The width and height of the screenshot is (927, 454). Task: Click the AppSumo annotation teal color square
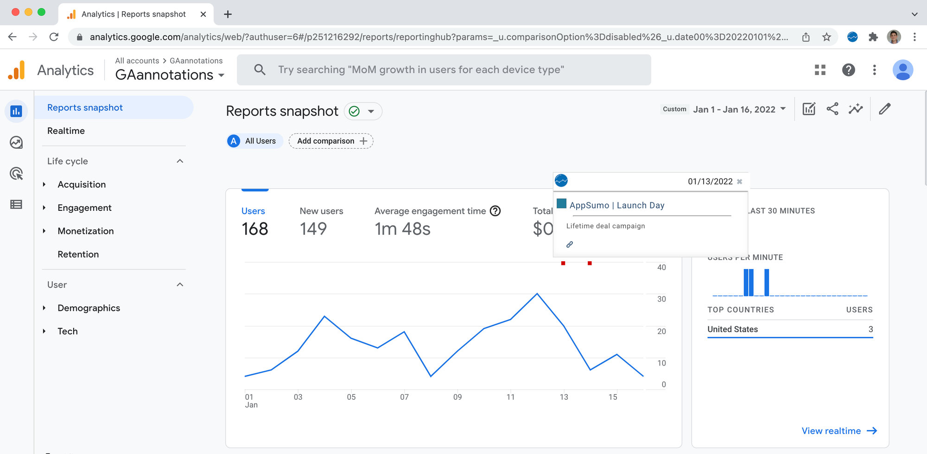562,203
